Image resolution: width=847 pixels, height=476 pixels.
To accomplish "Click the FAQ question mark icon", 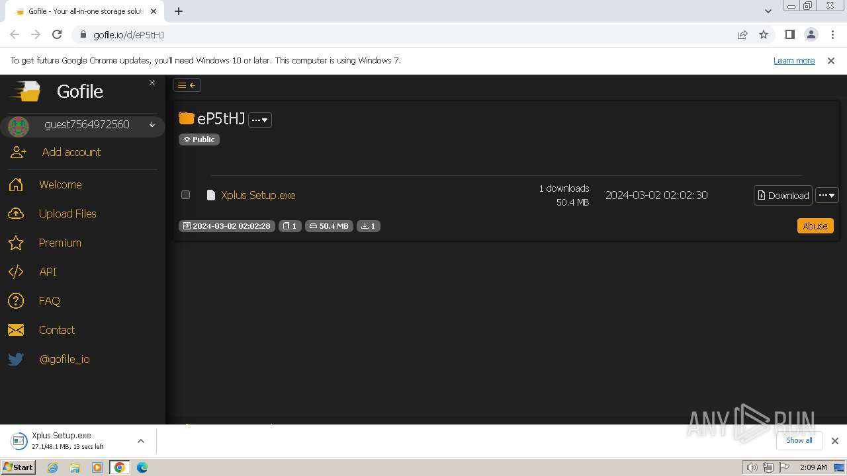I will click(16, 301).
